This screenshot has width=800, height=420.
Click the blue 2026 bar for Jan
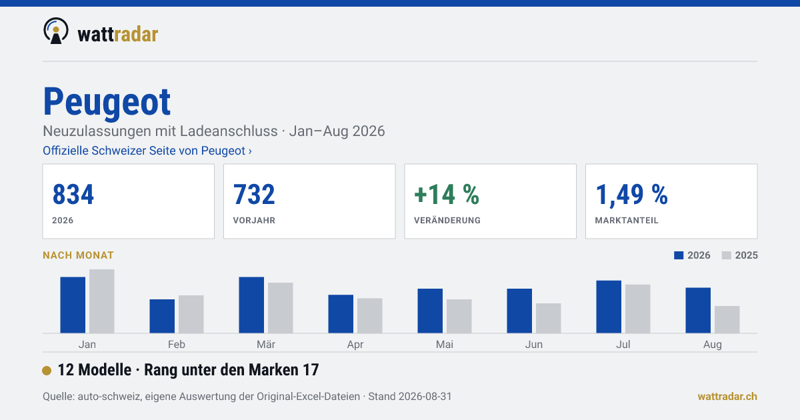(73, 305)
